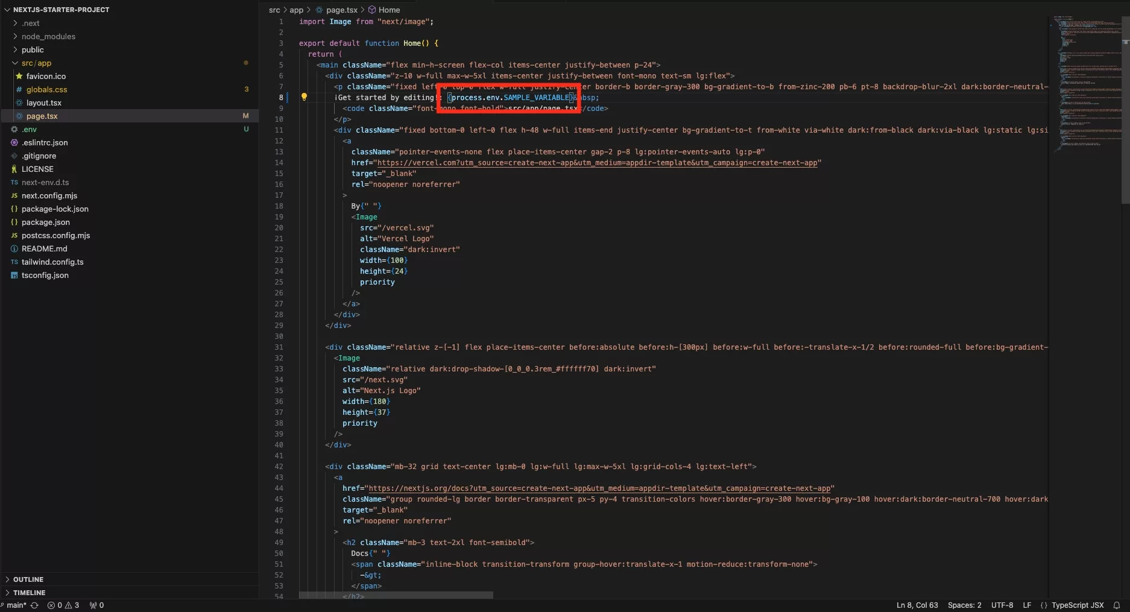Image resolution: width=1130 pixels, height=612 pixels.
Task: Click Ln 8, Col 63 to go to a line
Action: [916, 605]
